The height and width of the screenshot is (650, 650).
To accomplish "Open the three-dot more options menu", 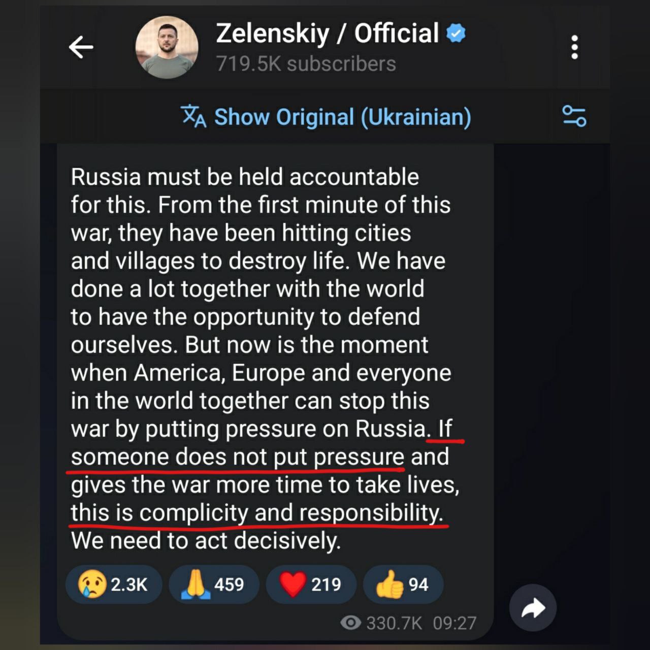I will pos(574,48).
